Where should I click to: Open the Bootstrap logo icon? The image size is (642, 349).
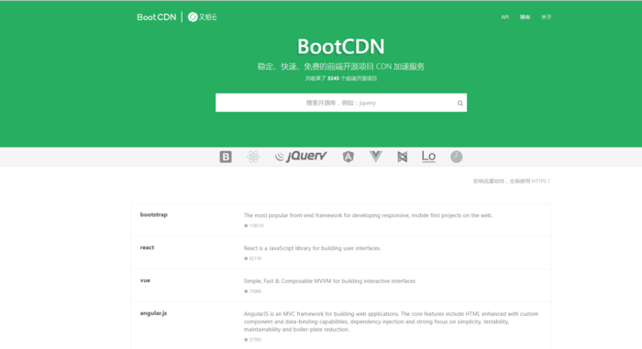[x=226, y=157]
